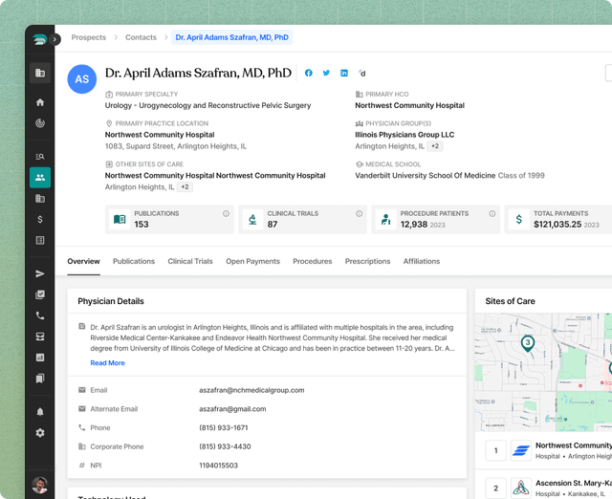Open the Open Payments tab
This screenshot has width=612, height=499.
tap(252, 261)
